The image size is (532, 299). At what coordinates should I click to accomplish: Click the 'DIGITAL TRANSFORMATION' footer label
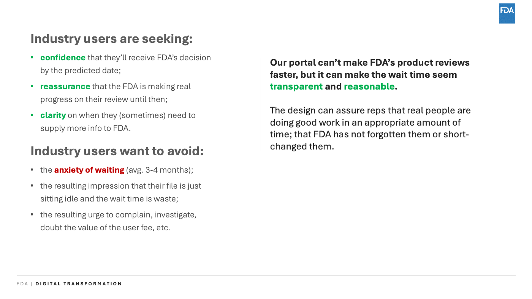pos(79,284)
